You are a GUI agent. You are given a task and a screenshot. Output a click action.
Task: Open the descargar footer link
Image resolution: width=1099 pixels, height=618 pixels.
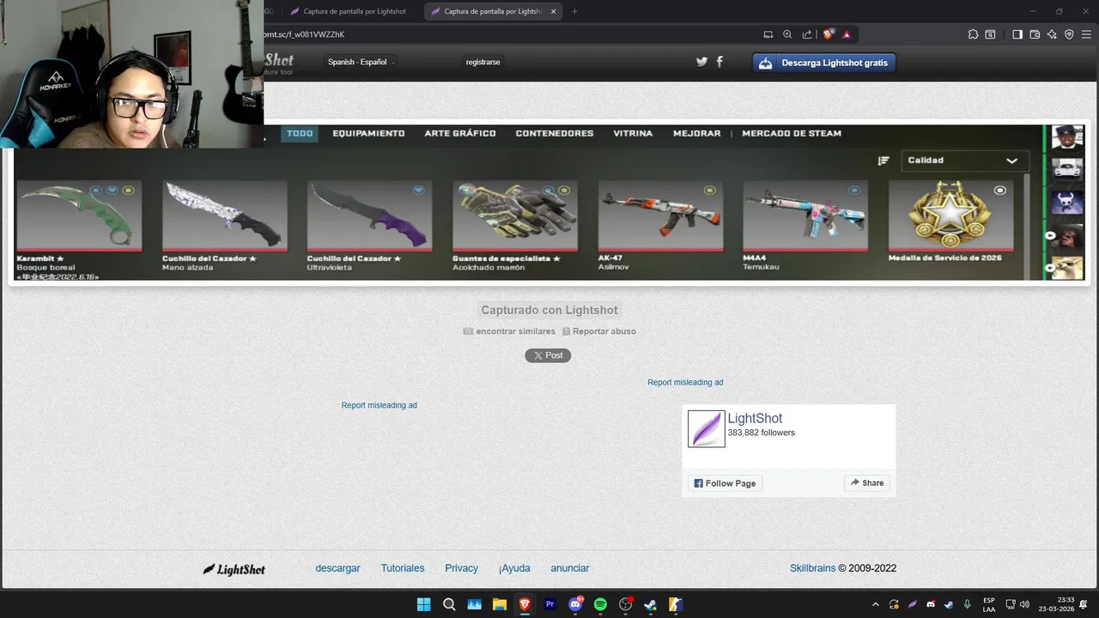pos(337,568)
